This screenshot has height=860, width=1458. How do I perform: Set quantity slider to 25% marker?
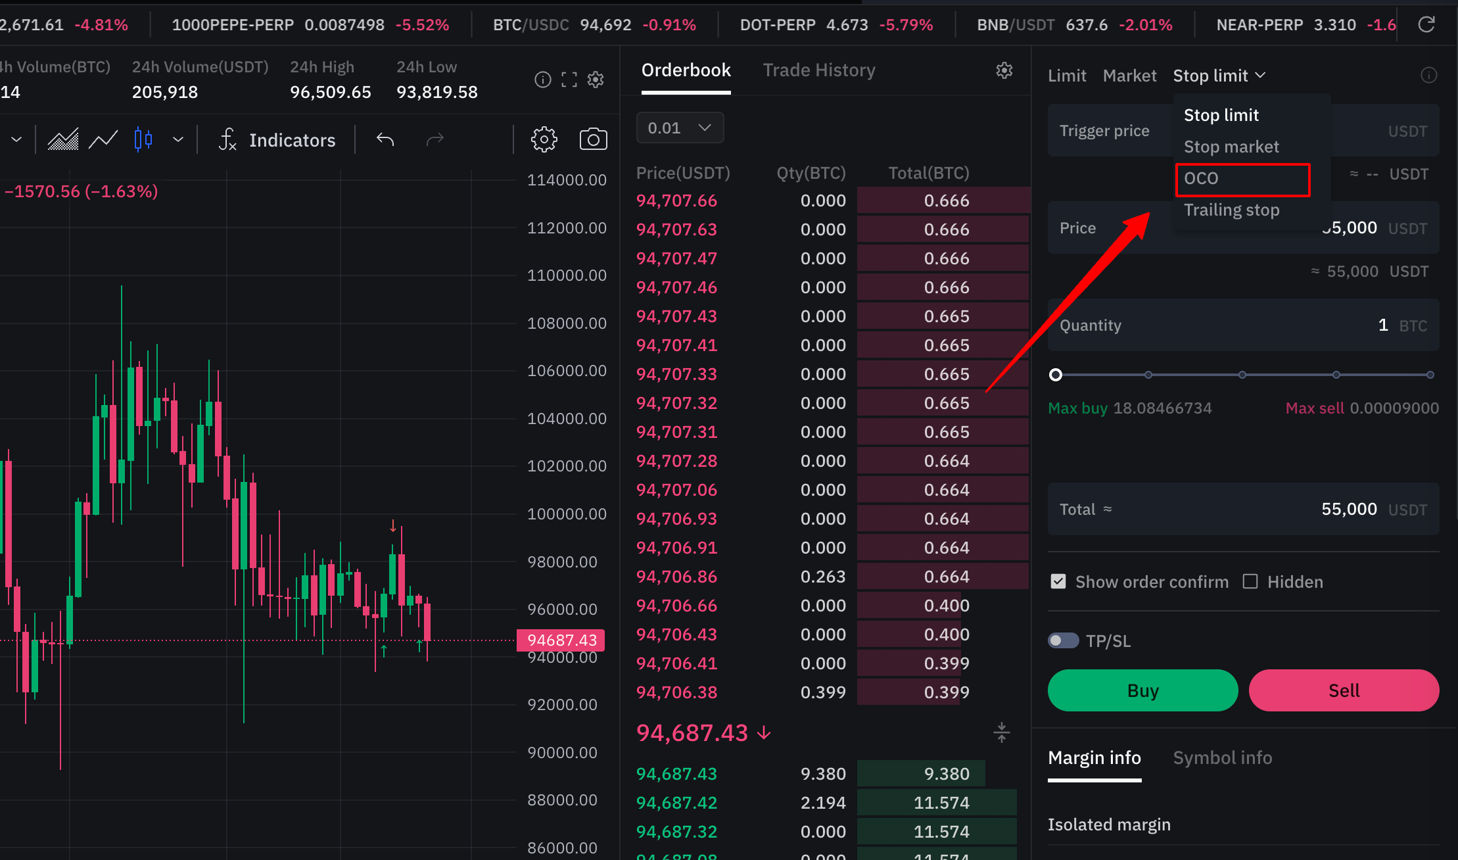click(1148, 375)
